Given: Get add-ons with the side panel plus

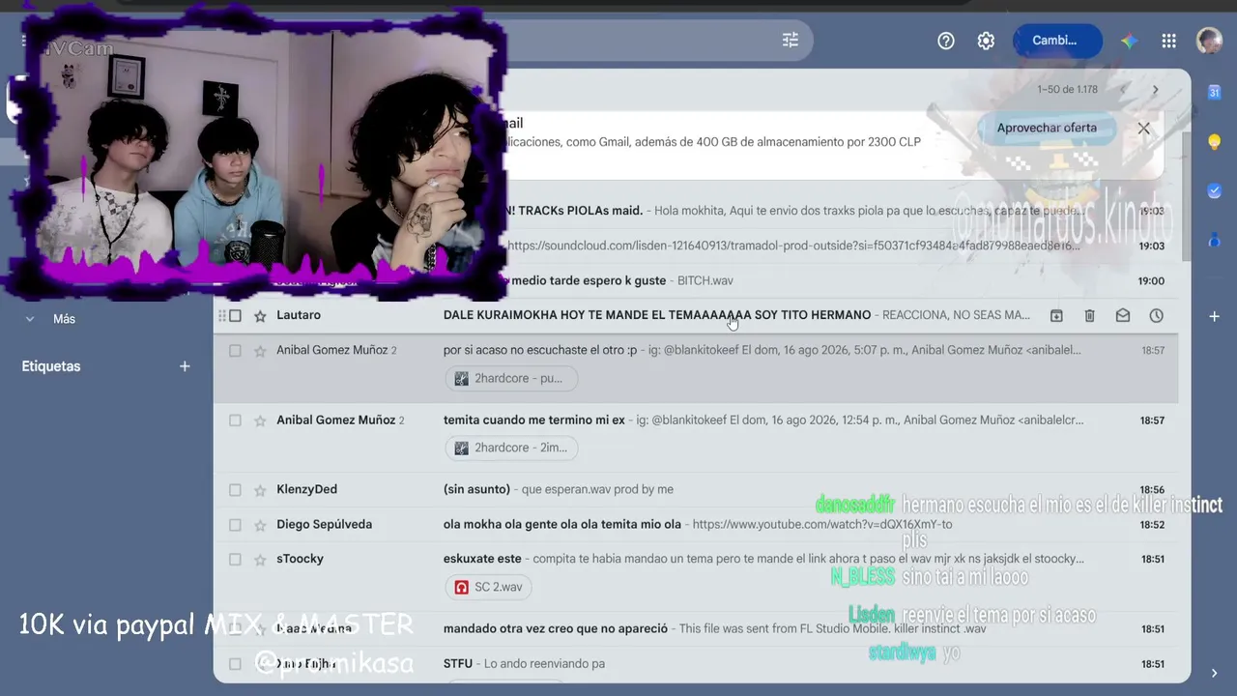Looking at the screenshot, I should (x=1215, y=316).
